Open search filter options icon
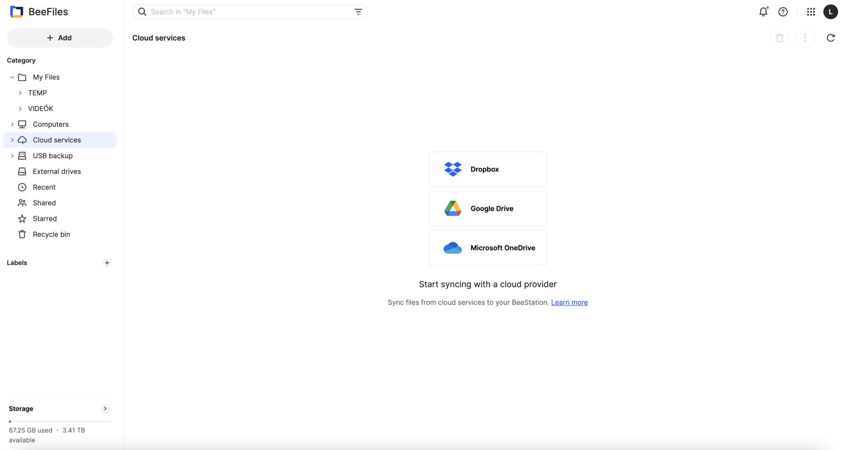The image size is (845, 450). pyautogui.click(x=358, y=12)
